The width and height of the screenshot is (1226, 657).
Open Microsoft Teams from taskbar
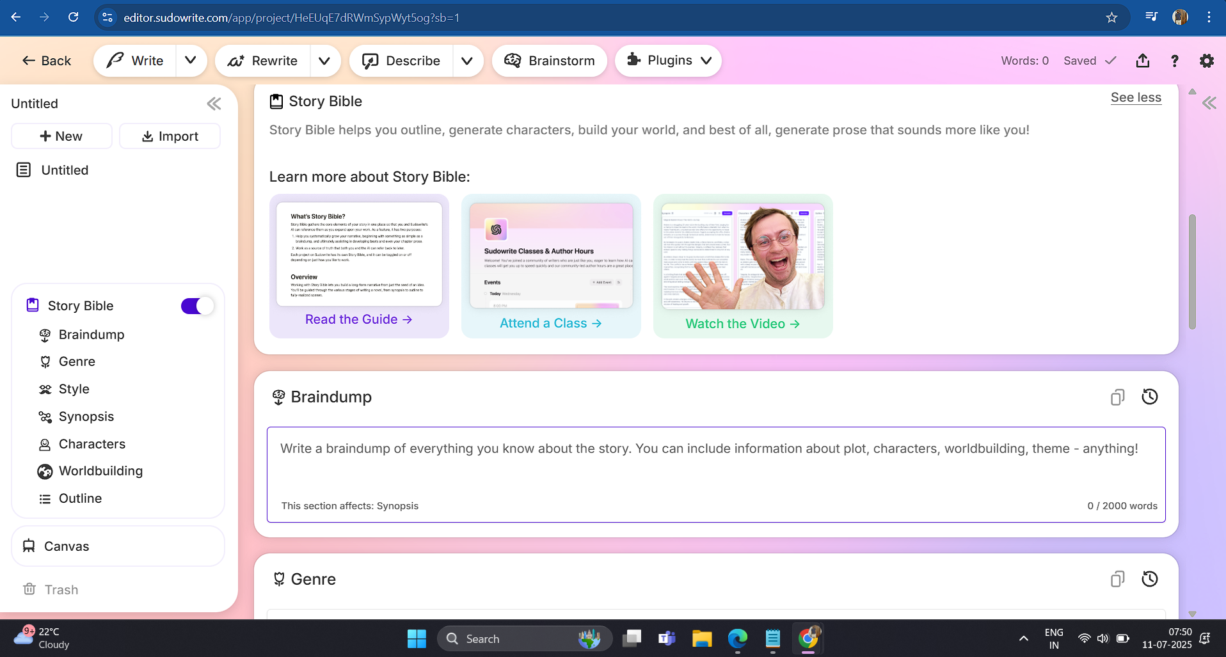(667, 638)
